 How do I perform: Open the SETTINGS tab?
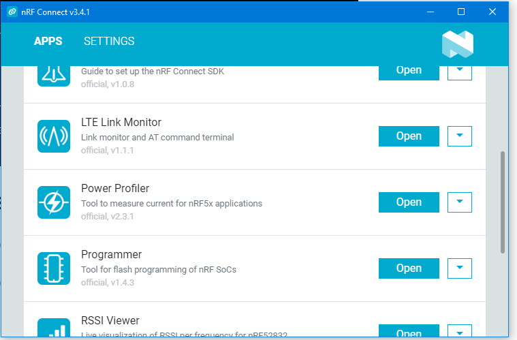tap(109, 42)
